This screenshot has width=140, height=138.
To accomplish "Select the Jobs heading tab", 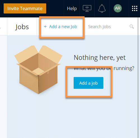I will click(22, 27).
